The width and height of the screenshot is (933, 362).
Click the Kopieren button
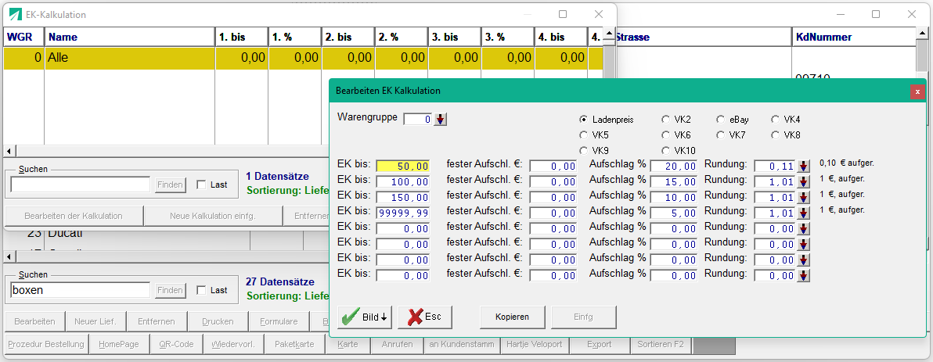[513, 317]
